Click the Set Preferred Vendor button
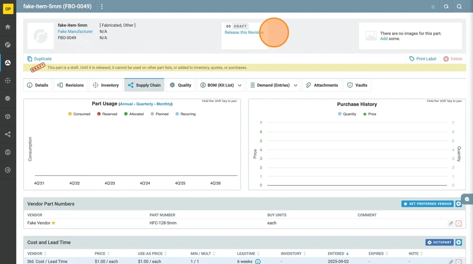The height and width of the screenshot is (264, 473). click(427, 204)
